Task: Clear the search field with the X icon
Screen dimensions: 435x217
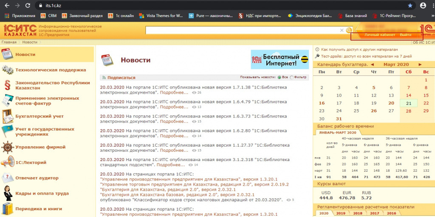Action: click(x=342, y=31)
